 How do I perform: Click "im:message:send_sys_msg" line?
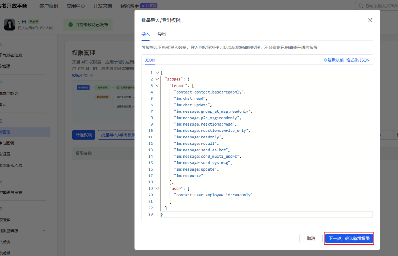[x=203, y=163]
